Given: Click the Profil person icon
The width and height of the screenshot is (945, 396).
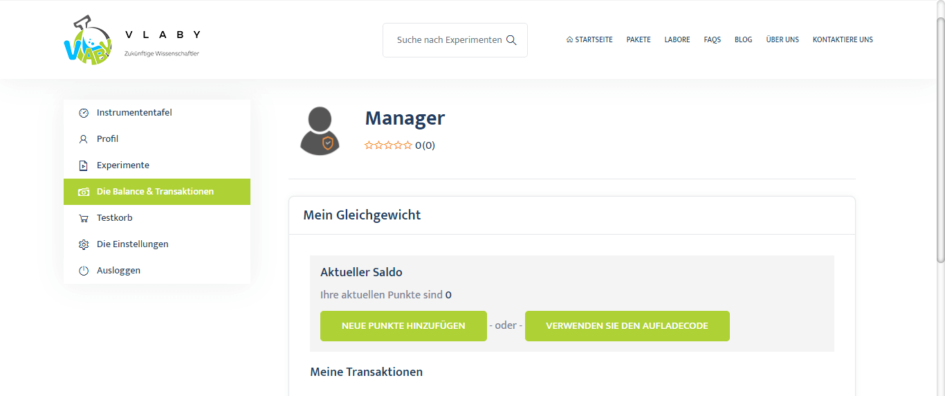Looking at the screenshot, I should [x=84, y=139].
